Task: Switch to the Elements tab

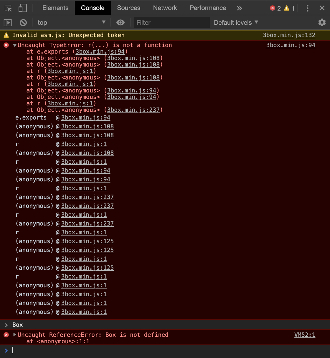Action: point(55,8)
